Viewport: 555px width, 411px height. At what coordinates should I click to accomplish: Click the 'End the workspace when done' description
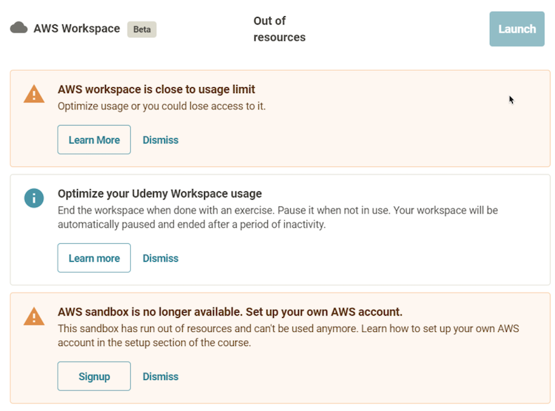pyautogui.click(x=277, y=217)
